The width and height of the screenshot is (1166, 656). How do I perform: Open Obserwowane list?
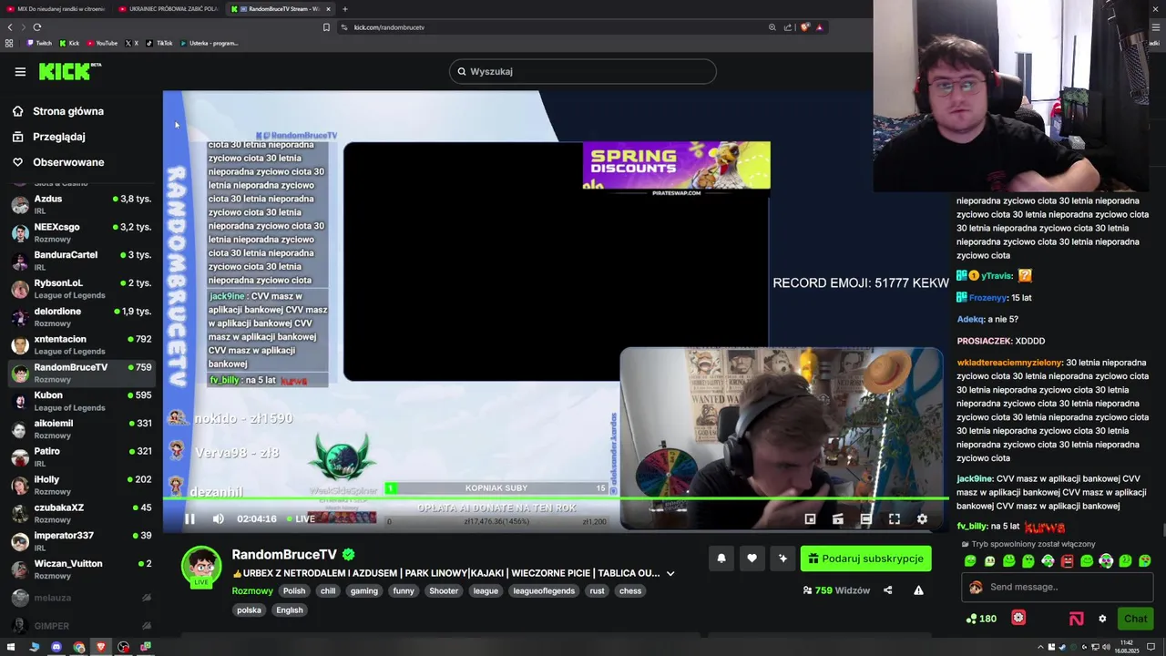pyautogui.click(x=59, y=162)
